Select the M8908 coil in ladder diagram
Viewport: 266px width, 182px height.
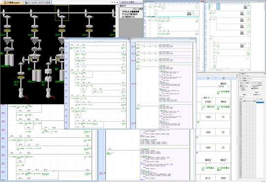pyautogui.click(x=223, y=87)
